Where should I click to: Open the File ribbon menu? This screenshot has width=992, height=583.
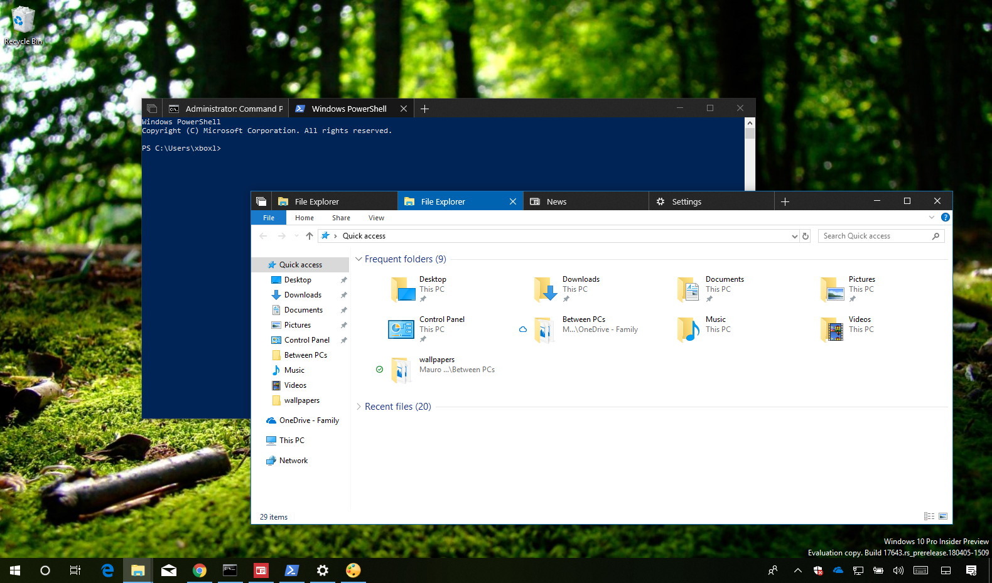click(269, 218)
